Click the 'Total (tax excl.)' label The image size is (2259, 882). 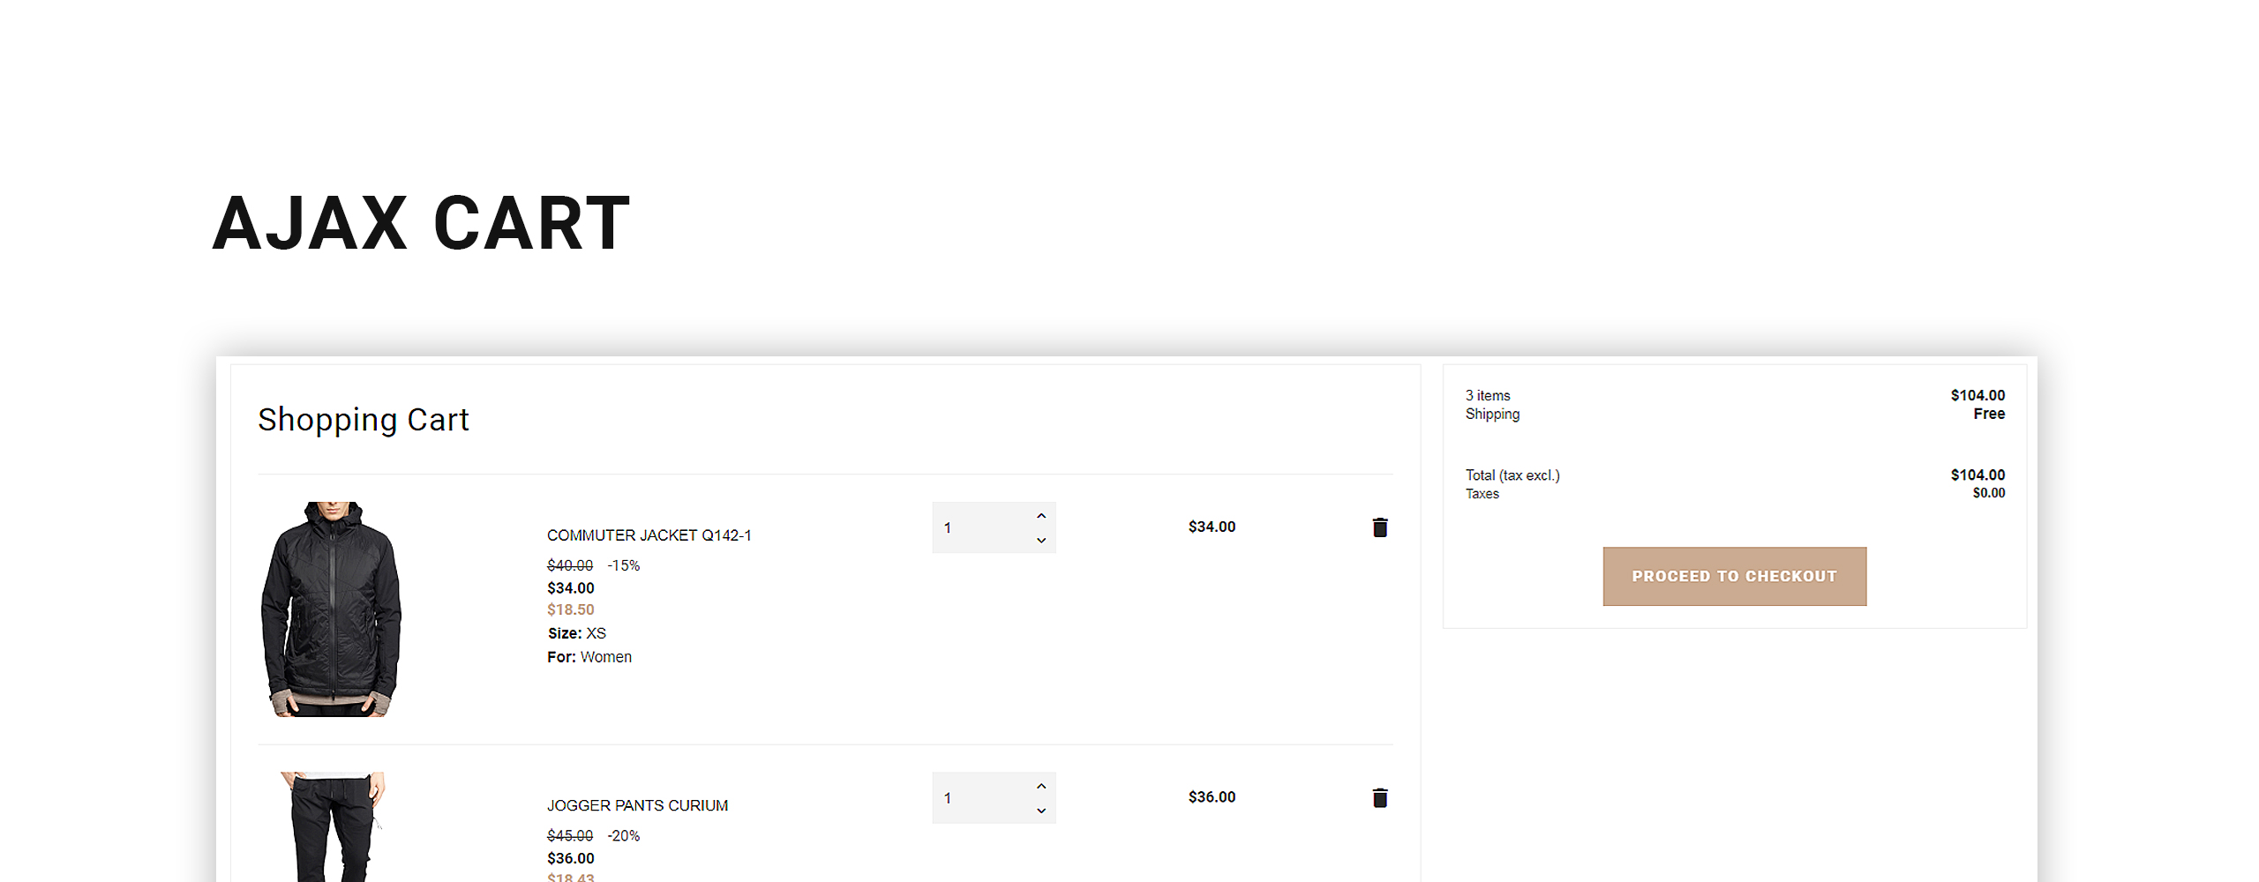coord(1512,475)
